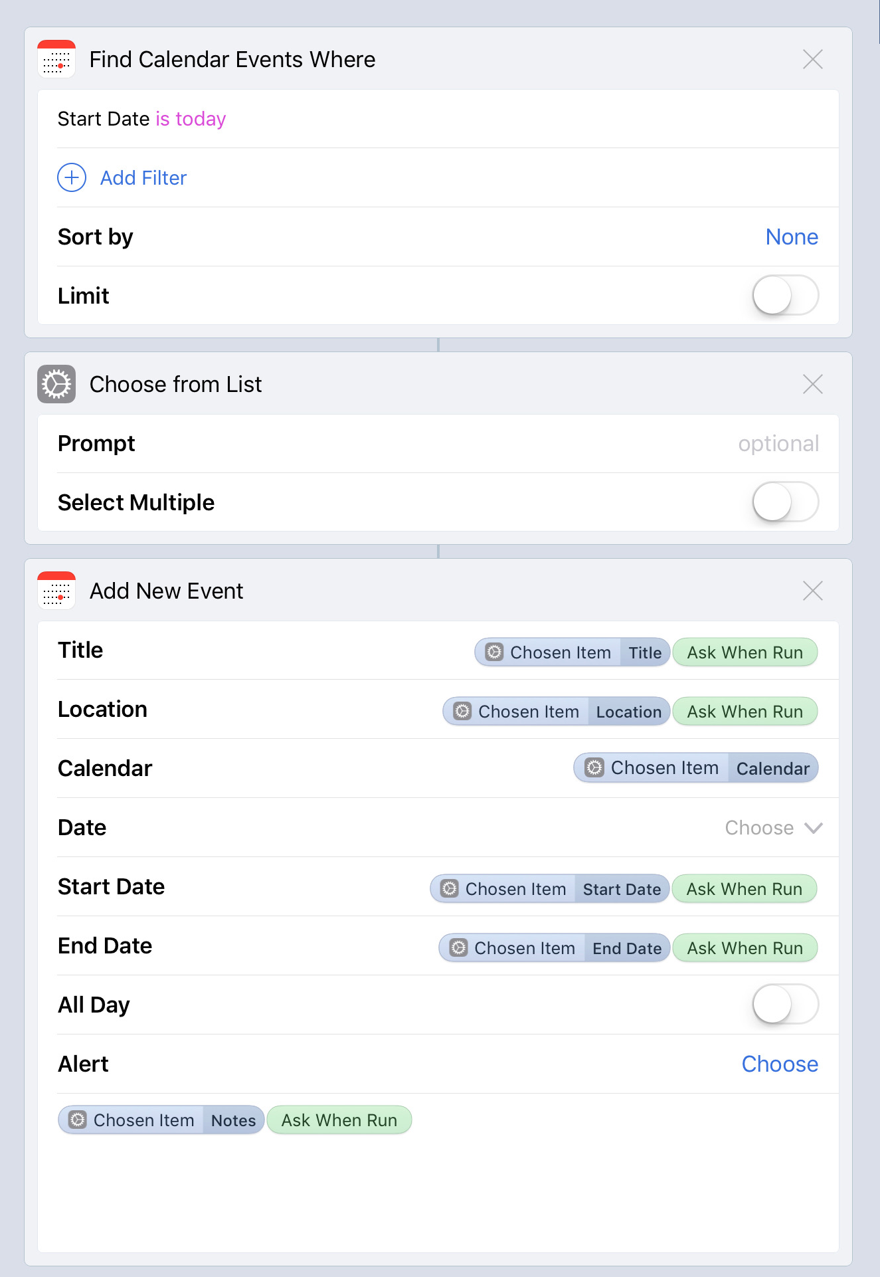The image size is (880, 1277).
Task: Turn on Select Multiple switch
Action: 785,502
